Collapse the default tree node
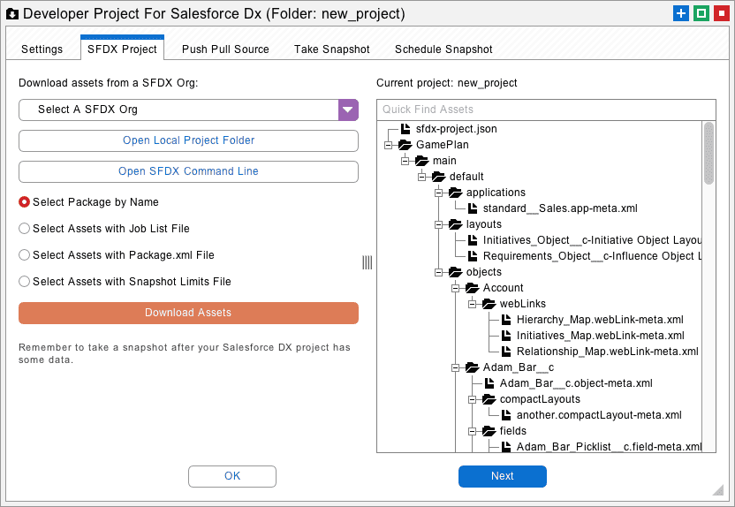Screen dimensions: 735x507 pos(422,178)
